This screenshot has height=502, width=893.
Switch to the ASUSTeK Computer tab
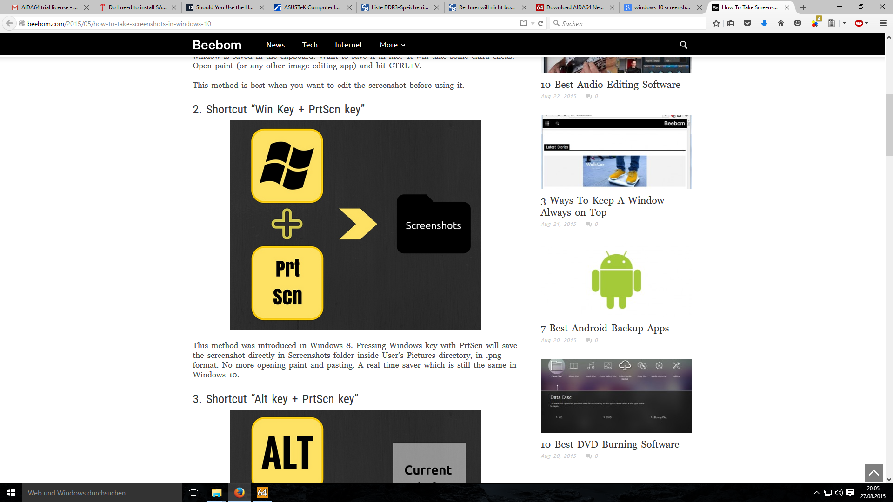(x=312, y=7)
